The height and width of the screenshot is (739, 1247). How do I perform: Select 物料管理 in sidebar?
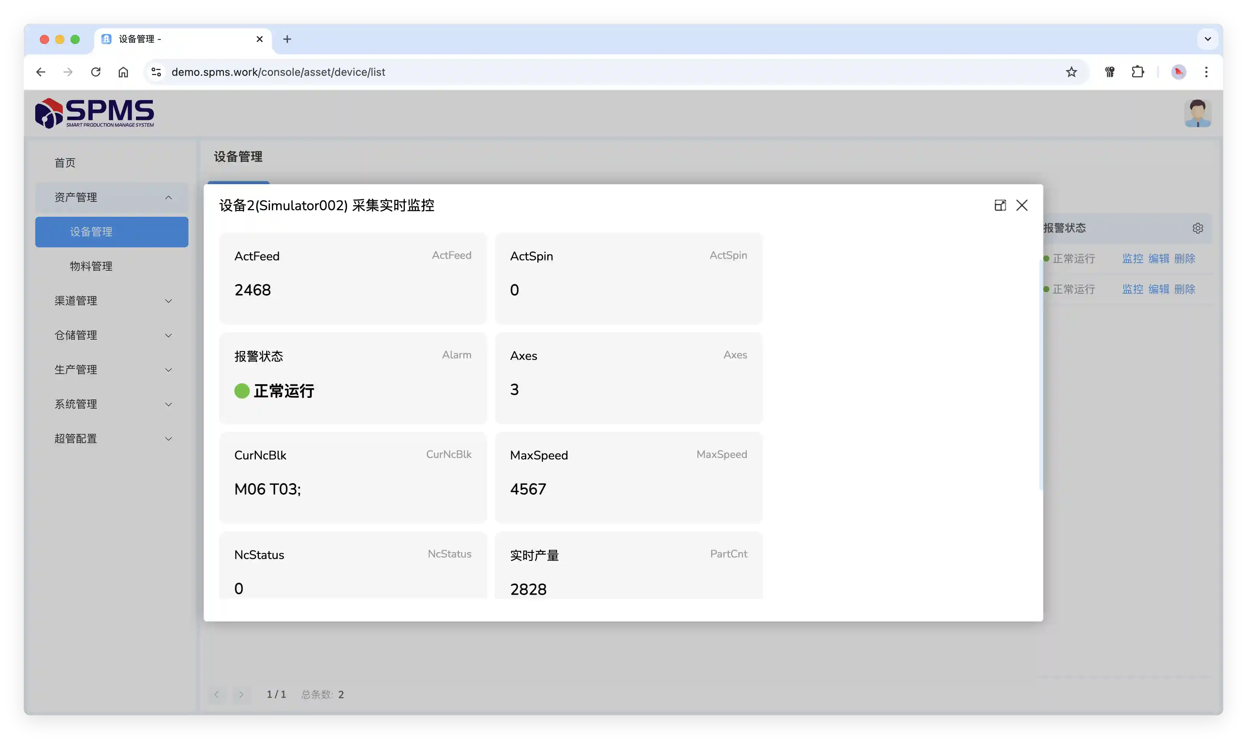tap(91, 266)
